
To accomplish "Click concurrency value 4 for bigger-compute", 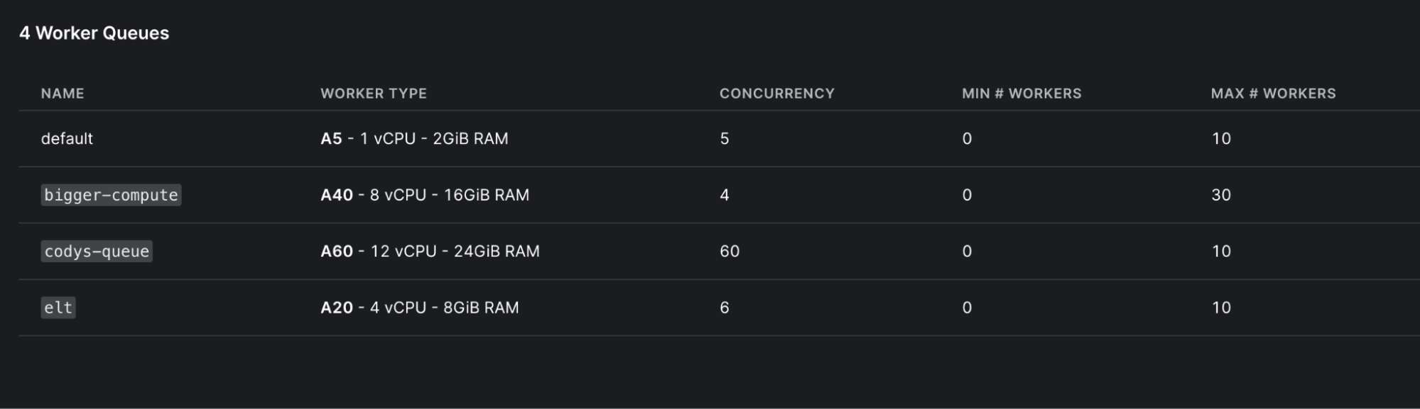I will click(x=725, y=195).
